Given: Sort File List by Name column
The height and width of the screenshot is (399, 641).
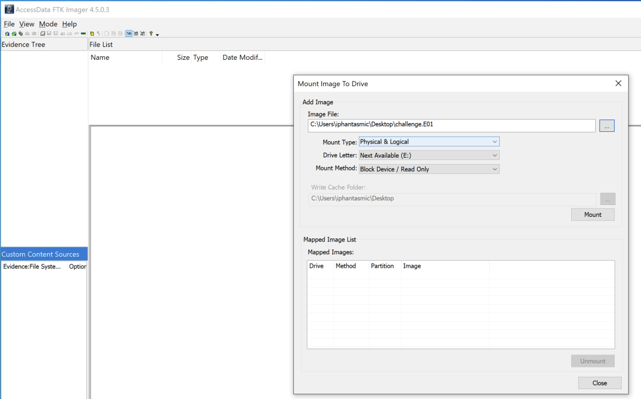Looking at the screenshot, I should 126,57.
